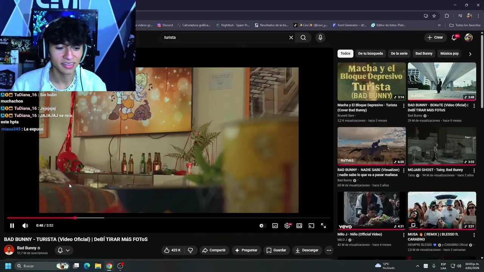Show hidden bookmarks with the double chevron

439,25
